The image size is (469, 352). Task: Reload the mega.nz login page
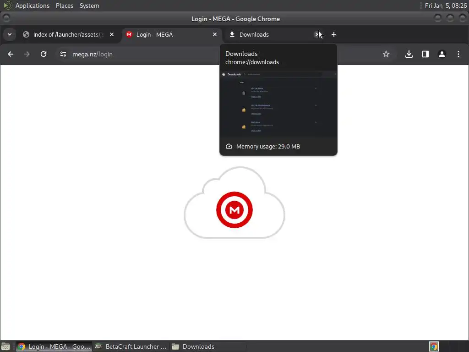[x=44, y=54]
